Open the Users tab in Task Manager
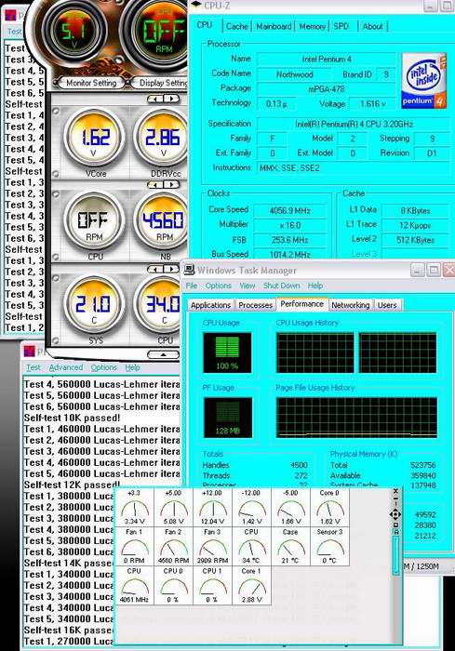The image size is (455, 651). pyautogui.click(x=387, y=305)
